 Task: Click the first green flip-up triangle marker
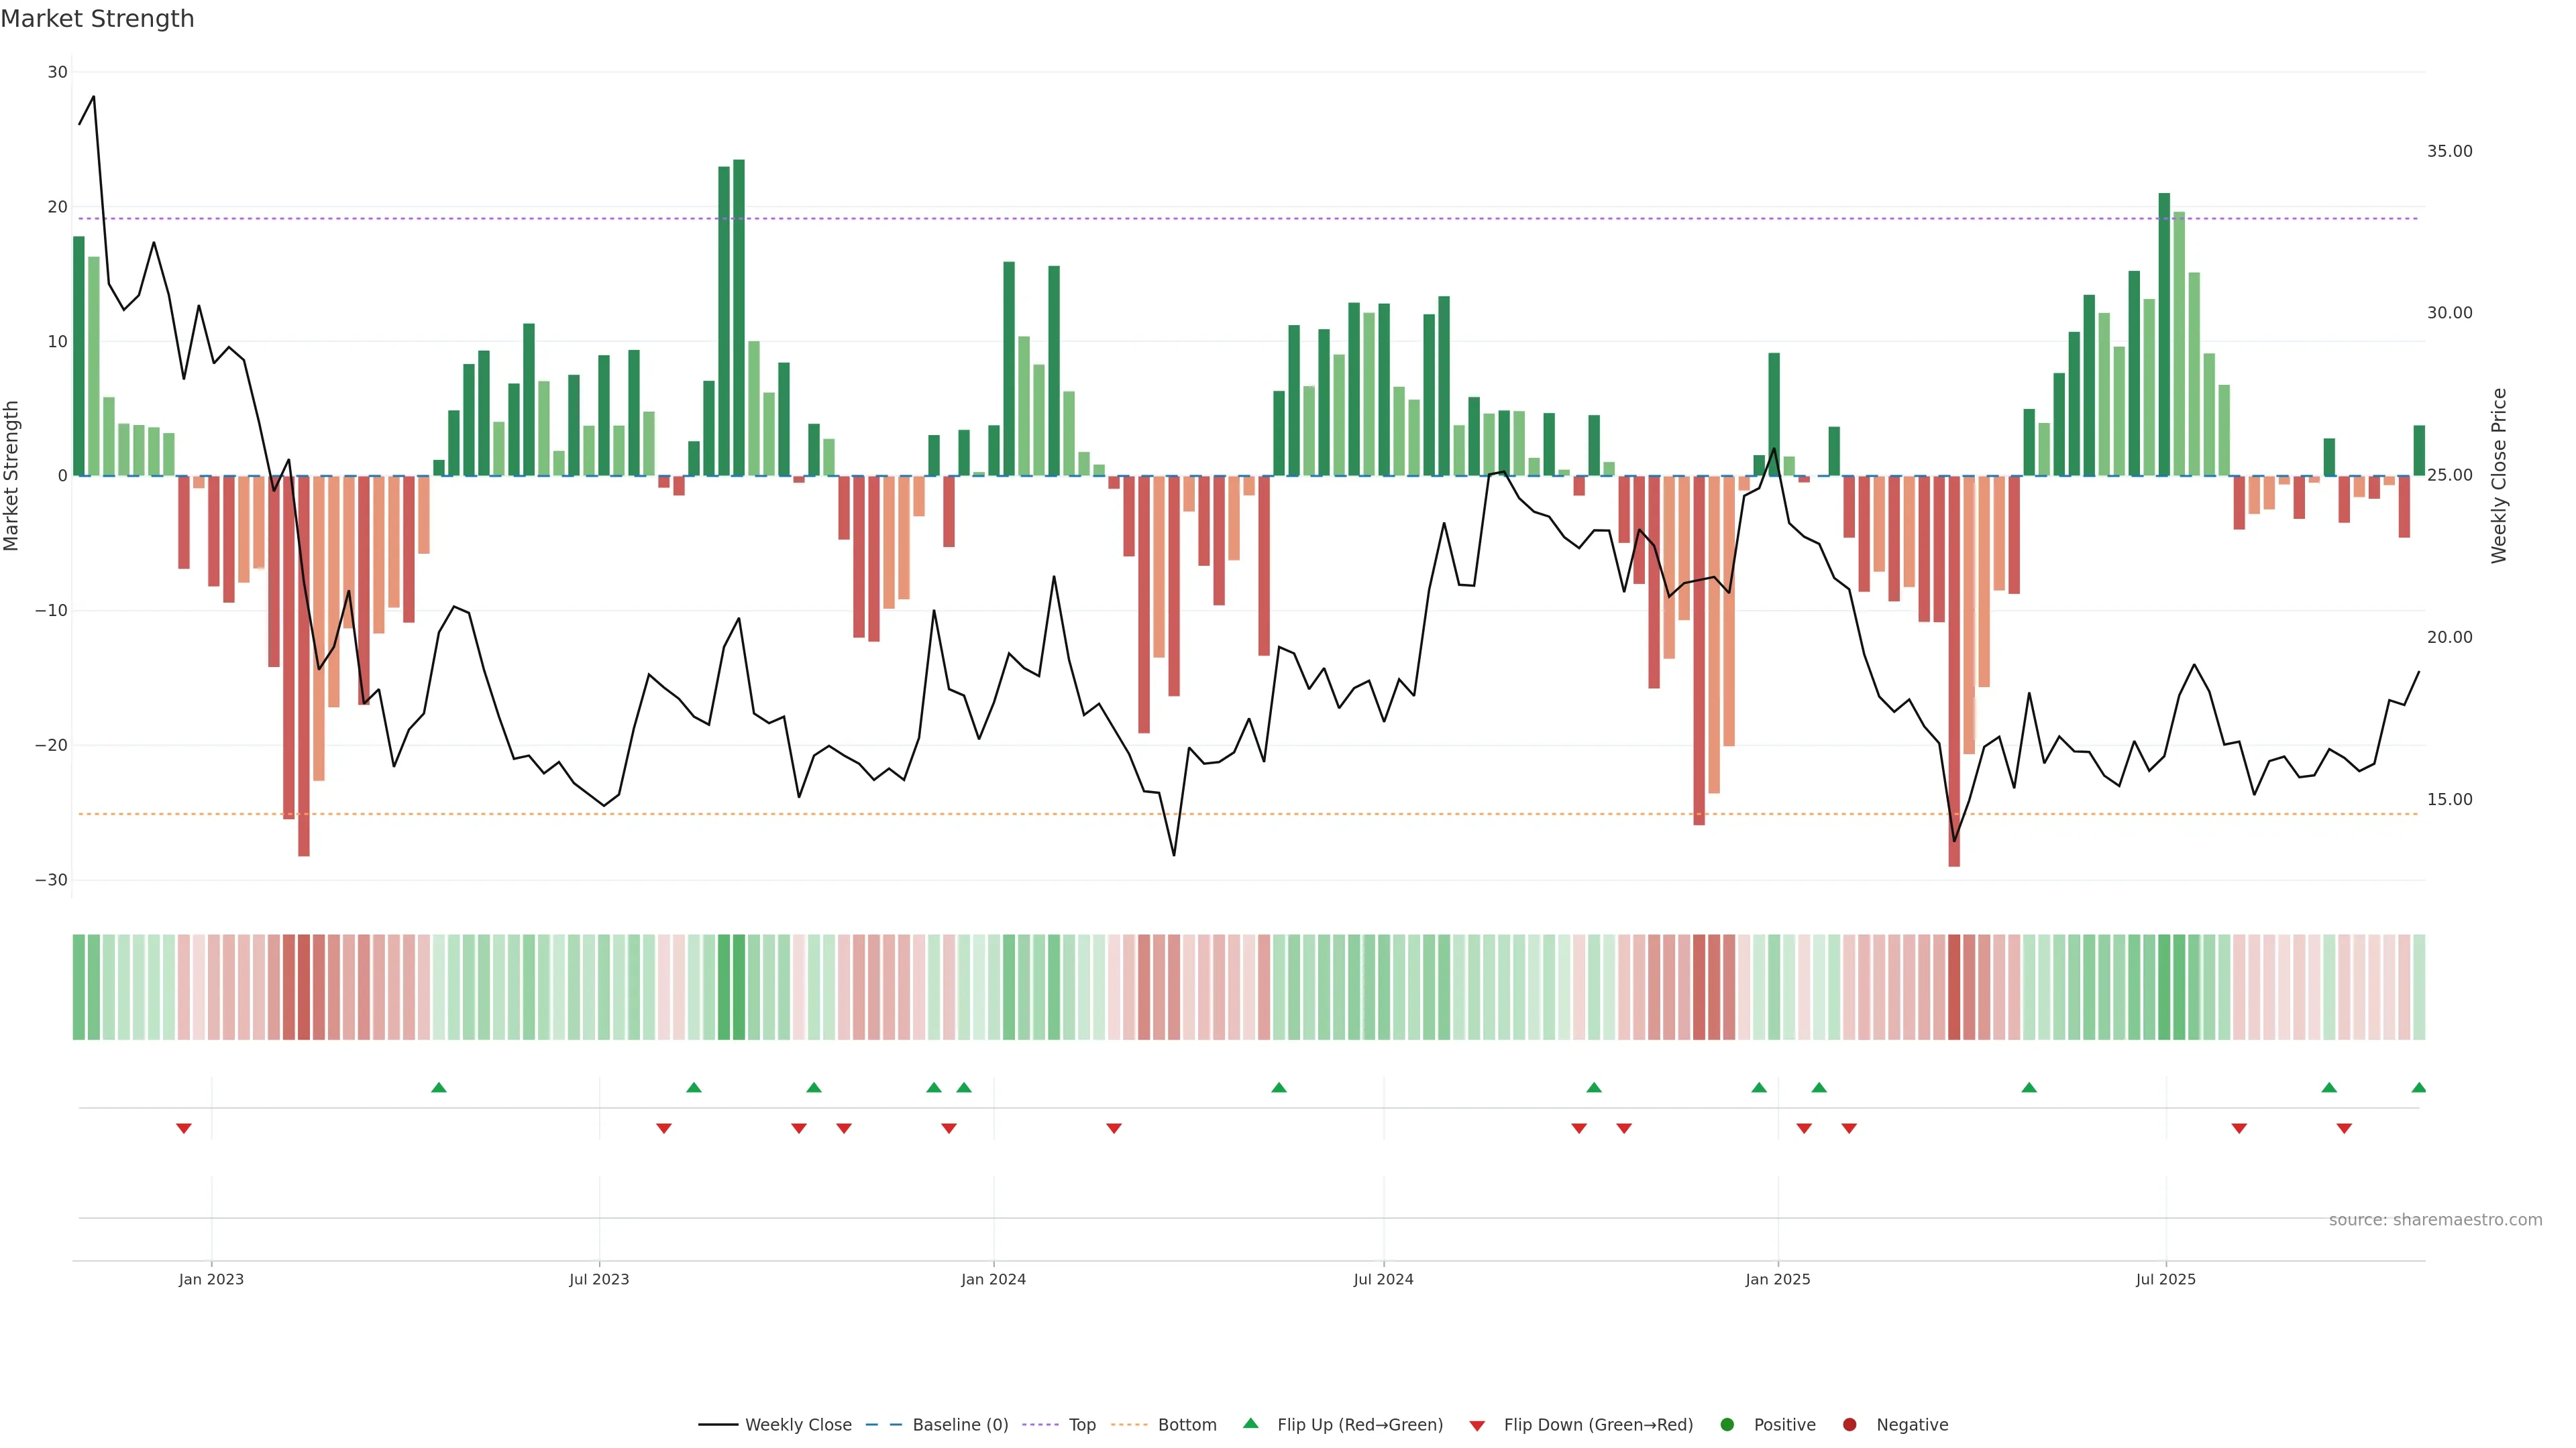point(438,1087)
